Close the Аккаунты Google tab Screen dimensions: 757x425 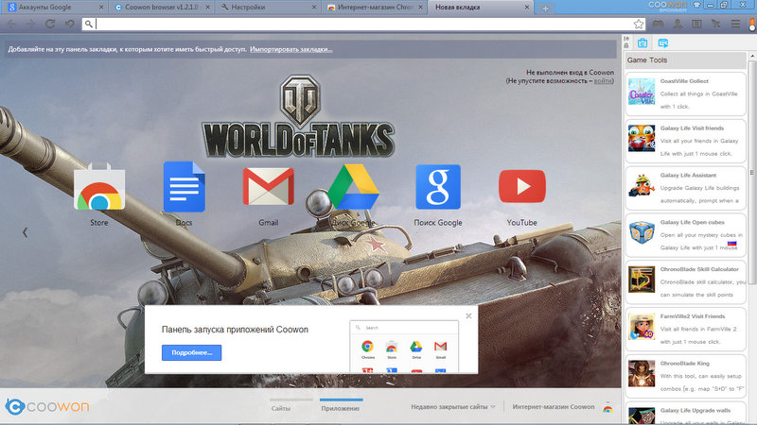click(x=101, y=8)
